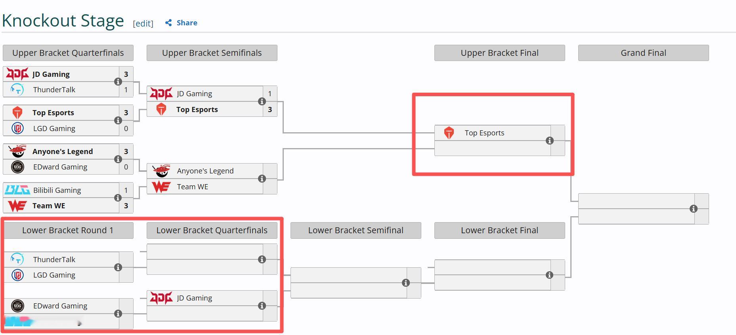Click EDward Gaming logo in Lower Bracket Round 1

[x=17, y=306]
